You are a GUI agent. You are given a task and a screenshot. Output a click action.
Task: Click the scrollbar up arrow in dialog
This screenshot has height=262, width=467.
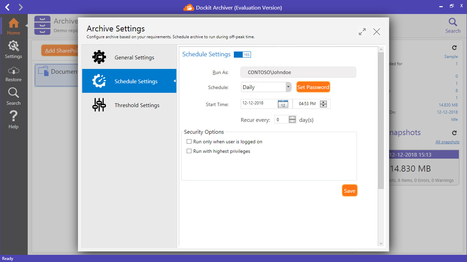tap(381, 50)
